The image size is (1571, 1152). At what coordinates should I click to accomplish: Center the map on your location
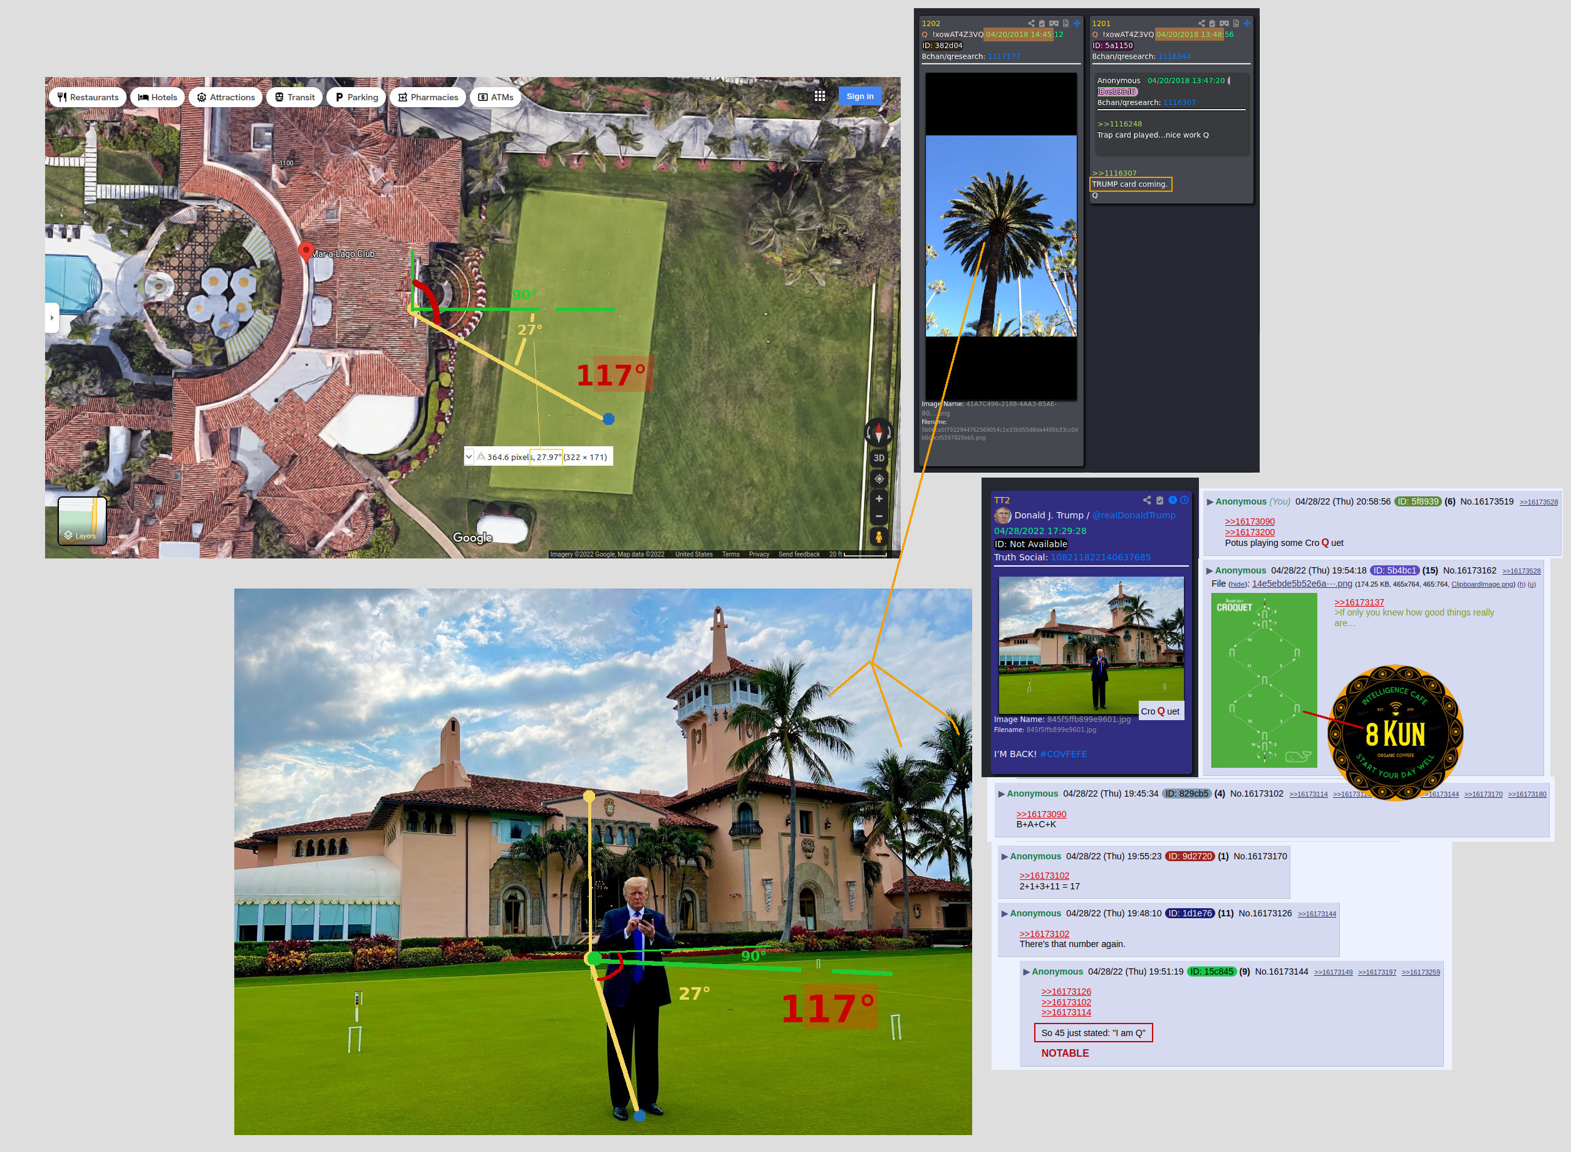coord(879,479)
